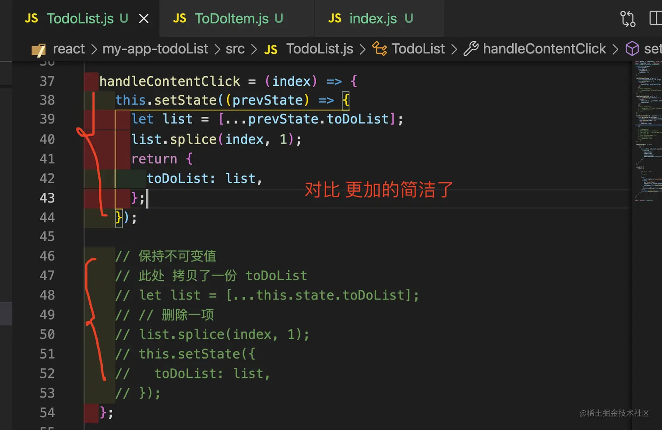The height and width of the screenshot is (430, 662).
Task: Click line number 43 in gutter
Action: (47, 198)
